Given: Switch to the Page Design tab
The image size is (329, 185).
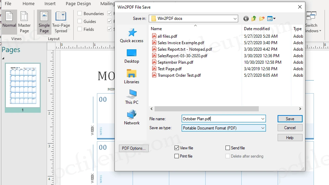Looking at the screenshot, I should 78,4.
